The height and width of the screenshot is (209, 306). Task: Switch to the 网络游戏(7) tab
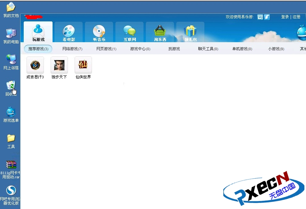coord(72,49)
